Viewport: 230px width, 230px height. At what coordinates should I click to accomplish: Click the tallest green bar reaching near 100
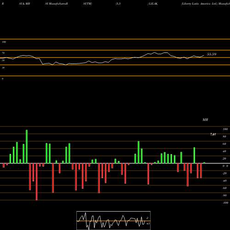click(27, 146)
